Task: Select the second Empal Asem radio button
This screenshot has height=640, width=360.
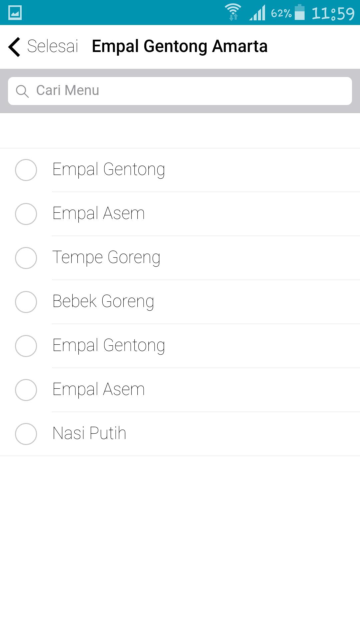Action: (x=26, y=390)
